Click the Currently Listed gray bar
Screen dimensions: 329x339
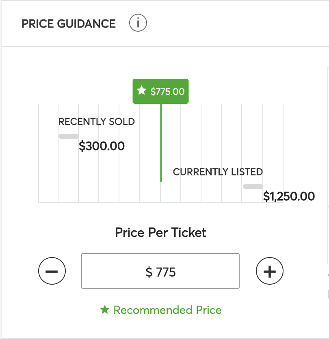point(253,187)
